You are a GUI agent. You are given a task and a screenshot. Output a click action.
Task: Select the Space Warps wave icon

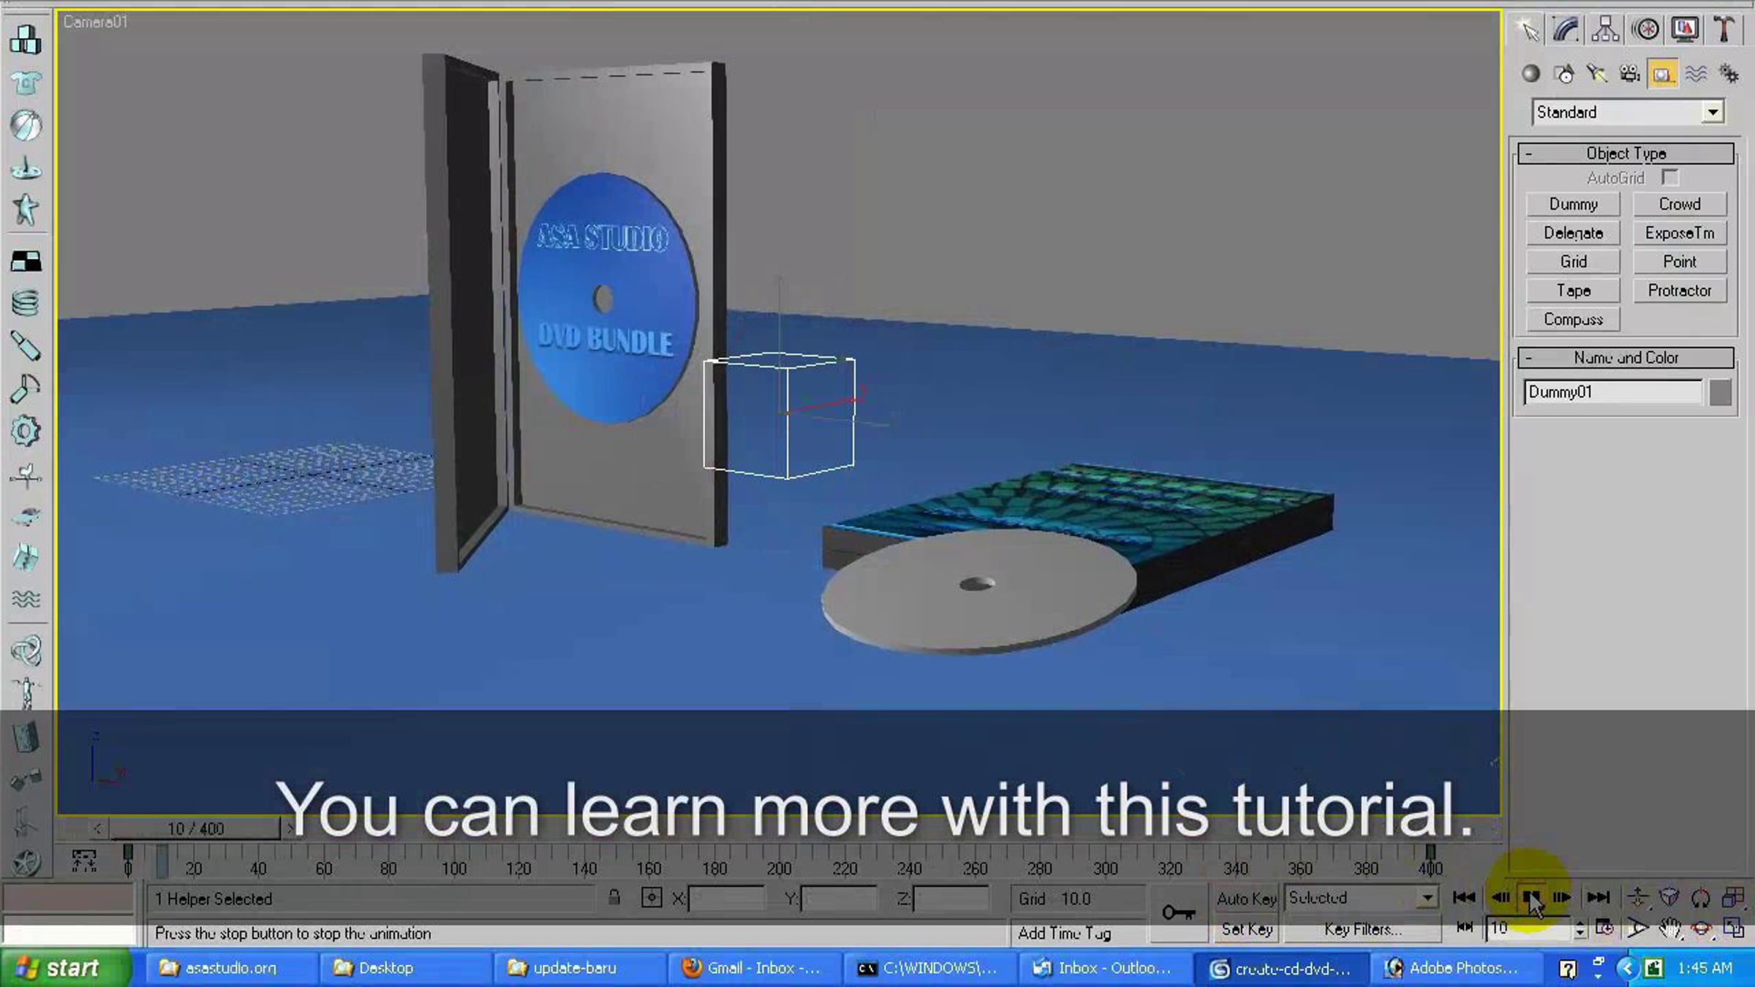point(1696,74)
